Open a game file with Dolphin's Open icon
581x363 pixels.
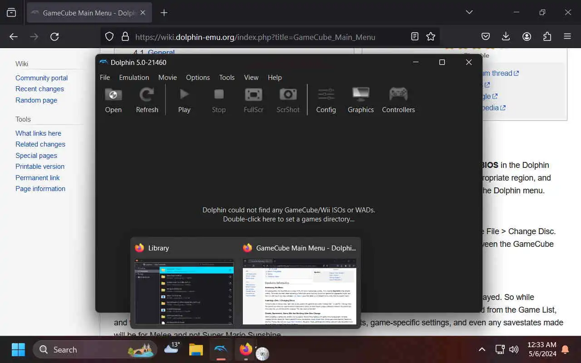(113, 100)
